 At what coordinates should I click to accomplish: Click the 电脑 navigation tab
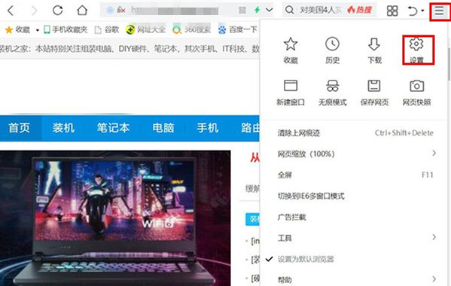pos(163,128)
